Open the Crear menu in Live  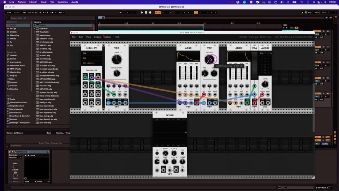click(44, 2)
